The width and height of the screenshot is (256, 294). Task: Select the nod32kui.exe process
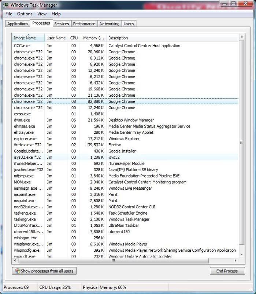125,207
